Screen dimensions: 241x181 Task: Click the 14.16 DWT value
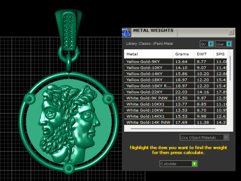click(x=203, y=92)
